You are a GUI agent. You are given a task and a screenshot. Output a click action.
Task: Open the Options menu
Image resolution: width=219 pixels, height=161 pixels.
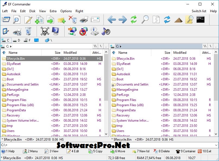[x=66, y=11]
